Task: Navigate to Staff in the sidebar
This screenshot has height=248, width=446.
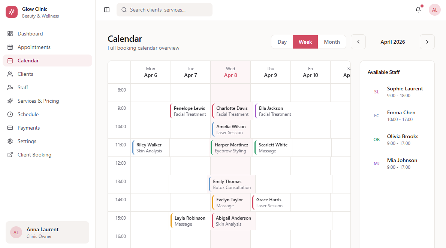Action: coord(23,87)
